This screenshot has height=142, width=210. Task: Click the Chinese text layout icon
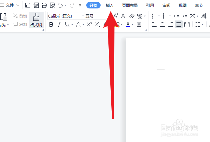pyautogui.click(x=193, y=16)
